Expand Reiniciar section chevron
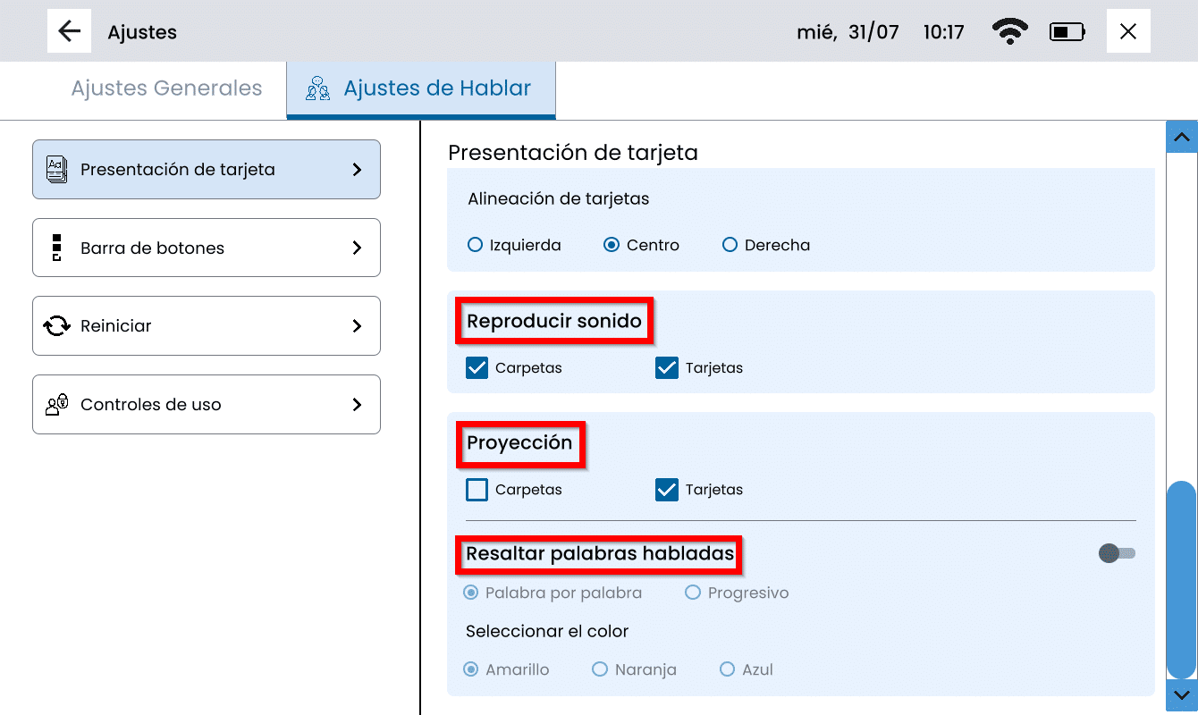 click(x=357, y=326)
